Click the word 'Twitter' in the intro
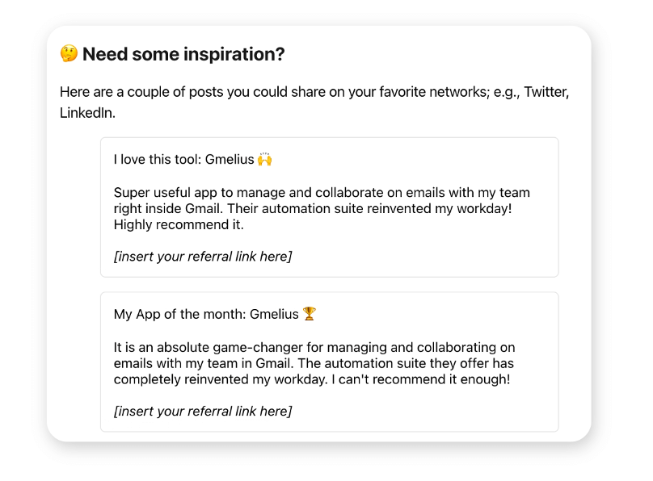The width and height of the screenshot is (653, 481). pyautogui.click(x=546, y=92)
